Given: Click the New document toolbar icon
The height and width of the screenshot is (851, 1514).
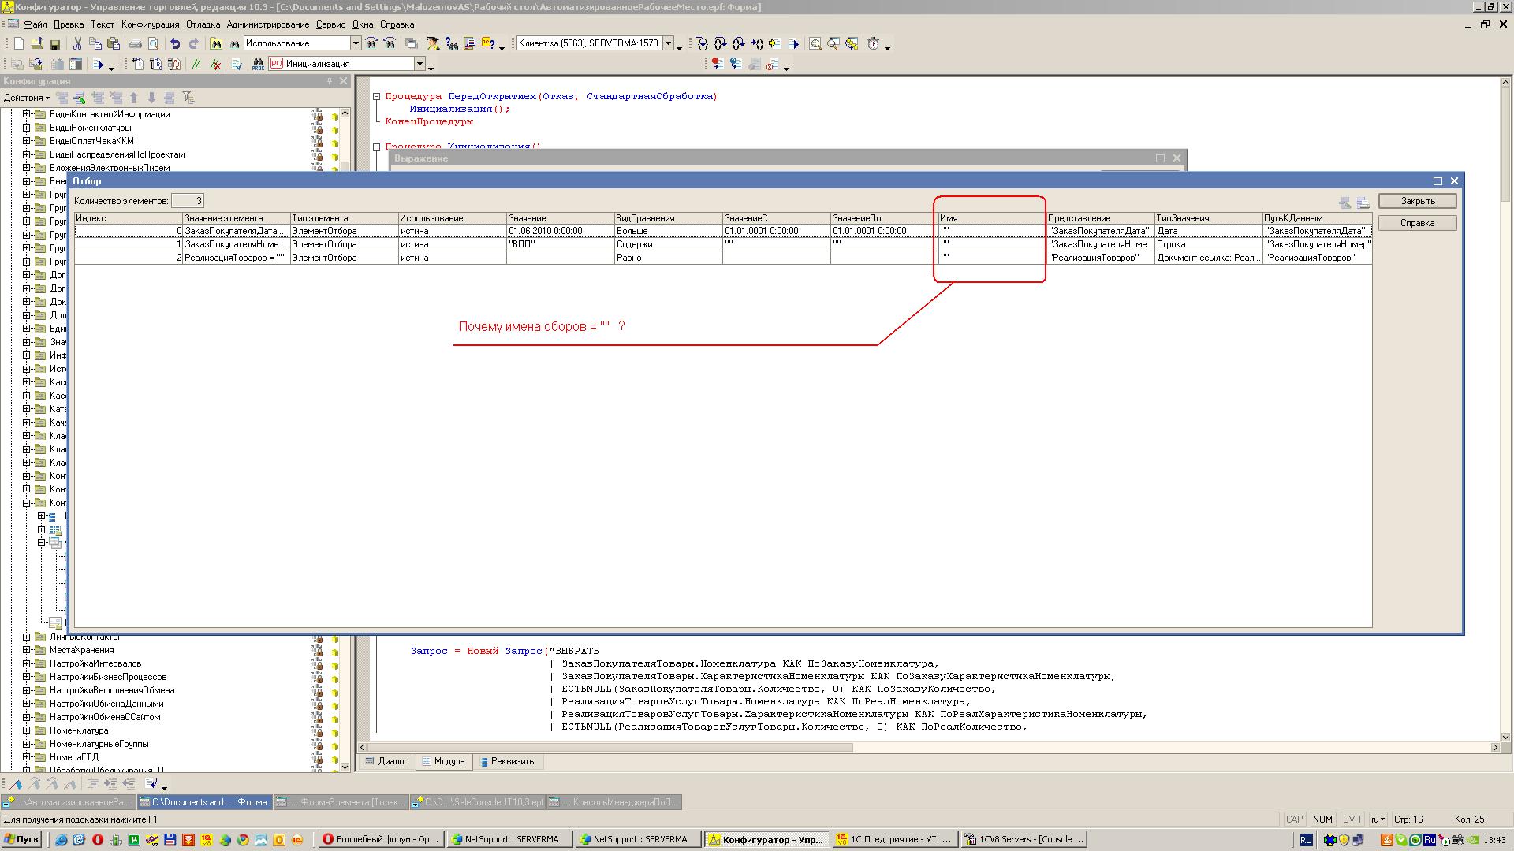Looking at the screenshot, I should [19, 44].
